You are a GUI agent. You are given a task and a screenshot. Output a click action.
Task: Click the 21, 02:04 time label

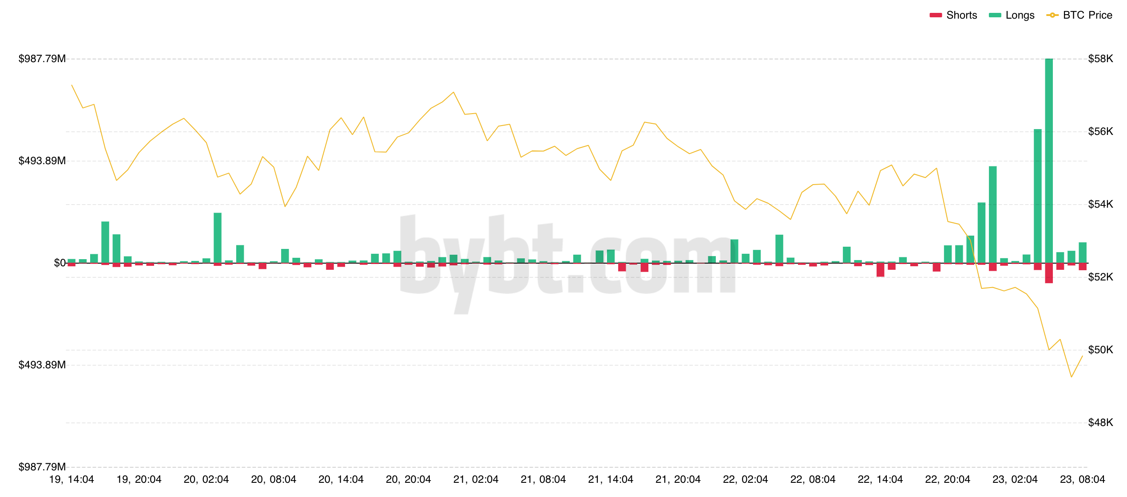pyautogui.click(x=476, y=480)
